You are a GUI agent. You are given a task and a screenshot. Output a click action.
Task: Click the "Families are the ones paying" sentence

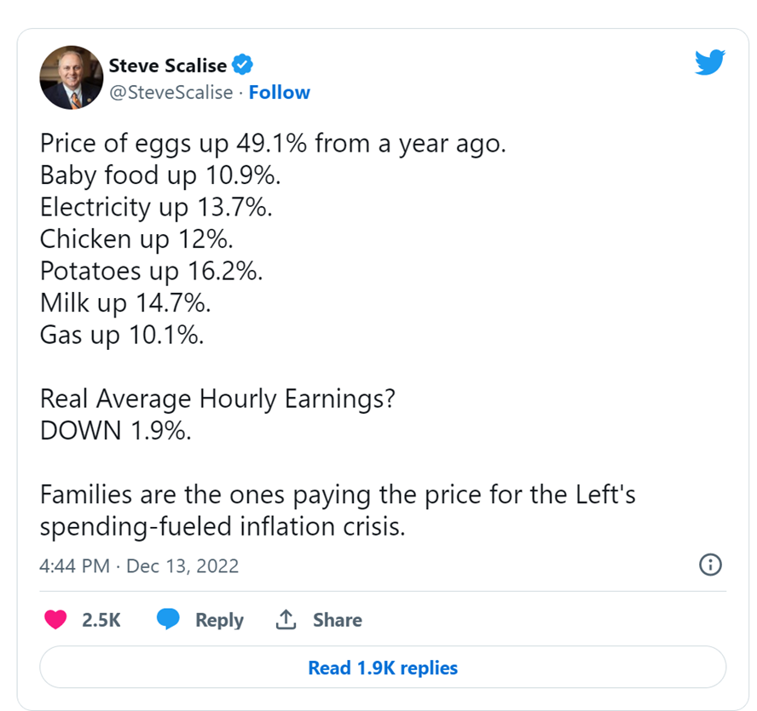[338, 495]
